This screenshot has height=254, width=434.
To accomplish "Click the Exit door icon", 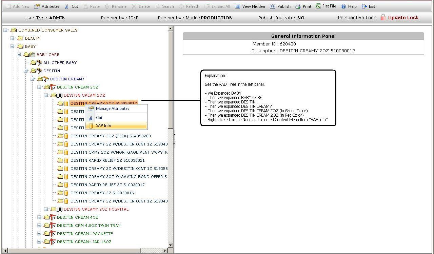I will 364,6.
